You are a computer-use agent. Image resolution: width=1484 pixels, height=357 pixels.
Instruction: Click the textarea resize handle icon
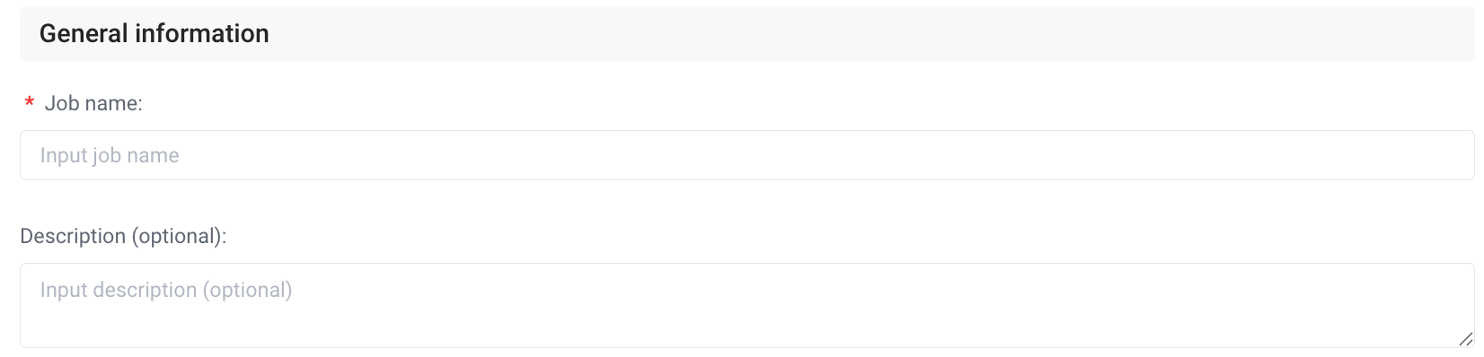[1465, 339]
